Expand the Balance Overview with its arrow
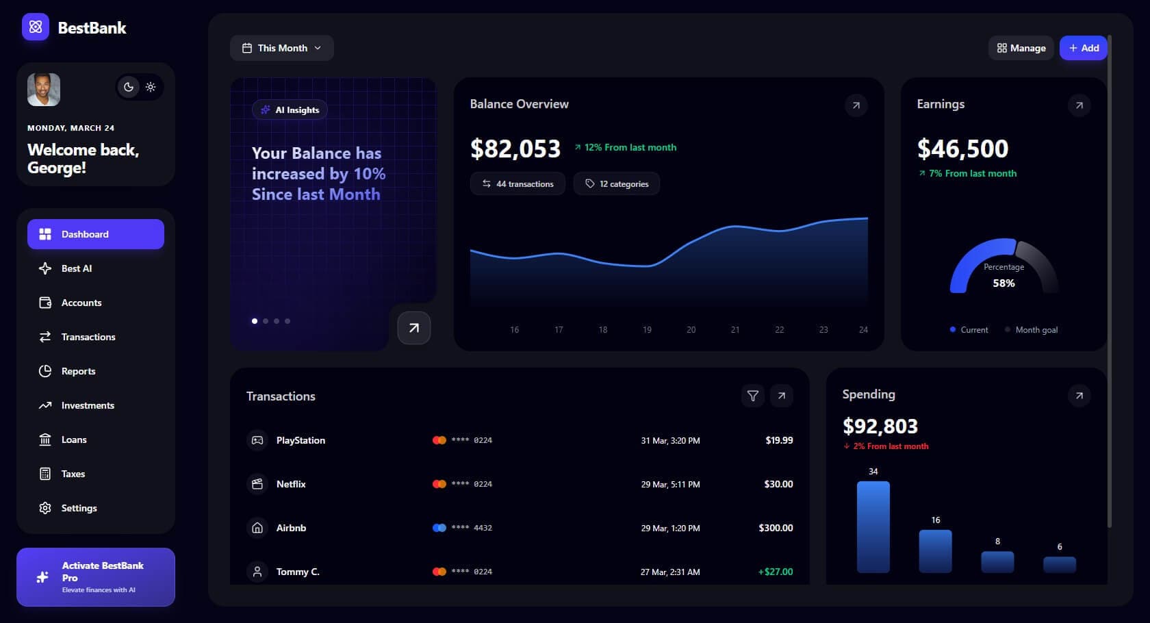Screen dimensions: 1150x623 (x=856, y=105)
